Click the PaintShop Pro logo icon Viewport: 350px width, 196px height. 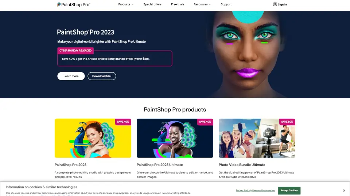point(59,4)
